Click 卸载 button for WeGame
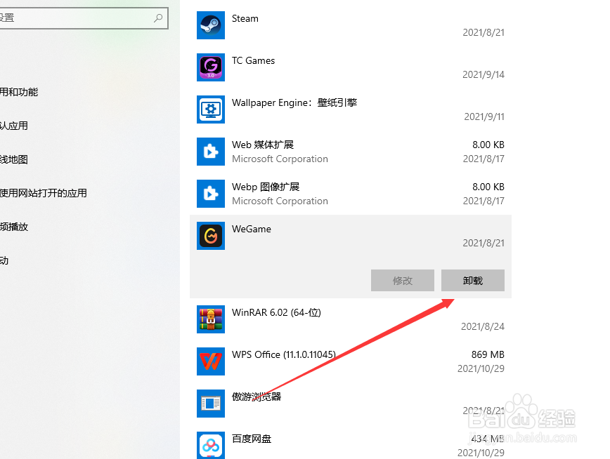The height and width of the screenshot is (459, 610). (473, 280)
